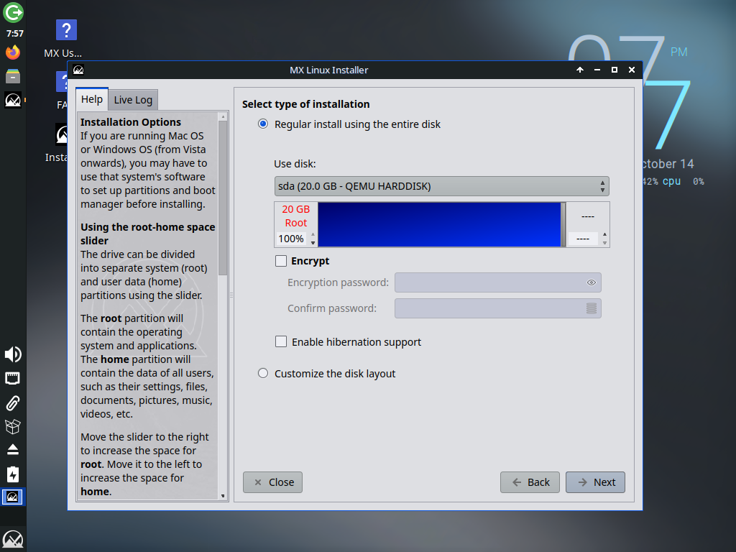This screenshot has width=736, height=552.
Task: Proceed with the Next button
Action: click(595, 482)
